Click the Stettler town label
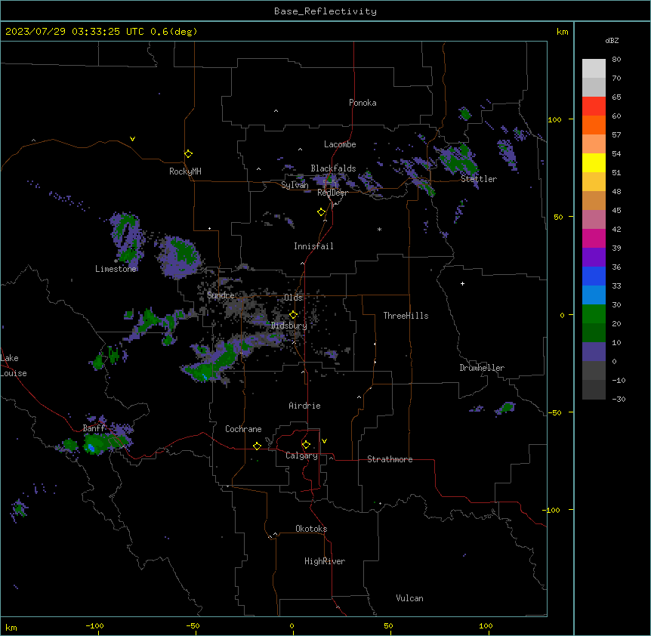The height and width of the screenshot is (636, 651). (479, 179)
